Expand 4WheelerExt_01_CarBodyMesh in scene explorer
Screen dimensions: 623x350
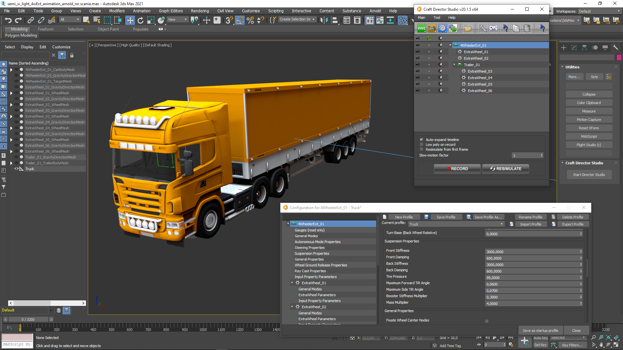tap(11, 70)
